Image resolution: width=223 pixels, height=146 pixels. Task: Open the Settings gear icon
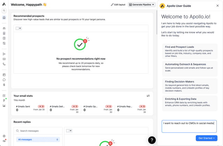pyautogui.click(x=4, y=136)
